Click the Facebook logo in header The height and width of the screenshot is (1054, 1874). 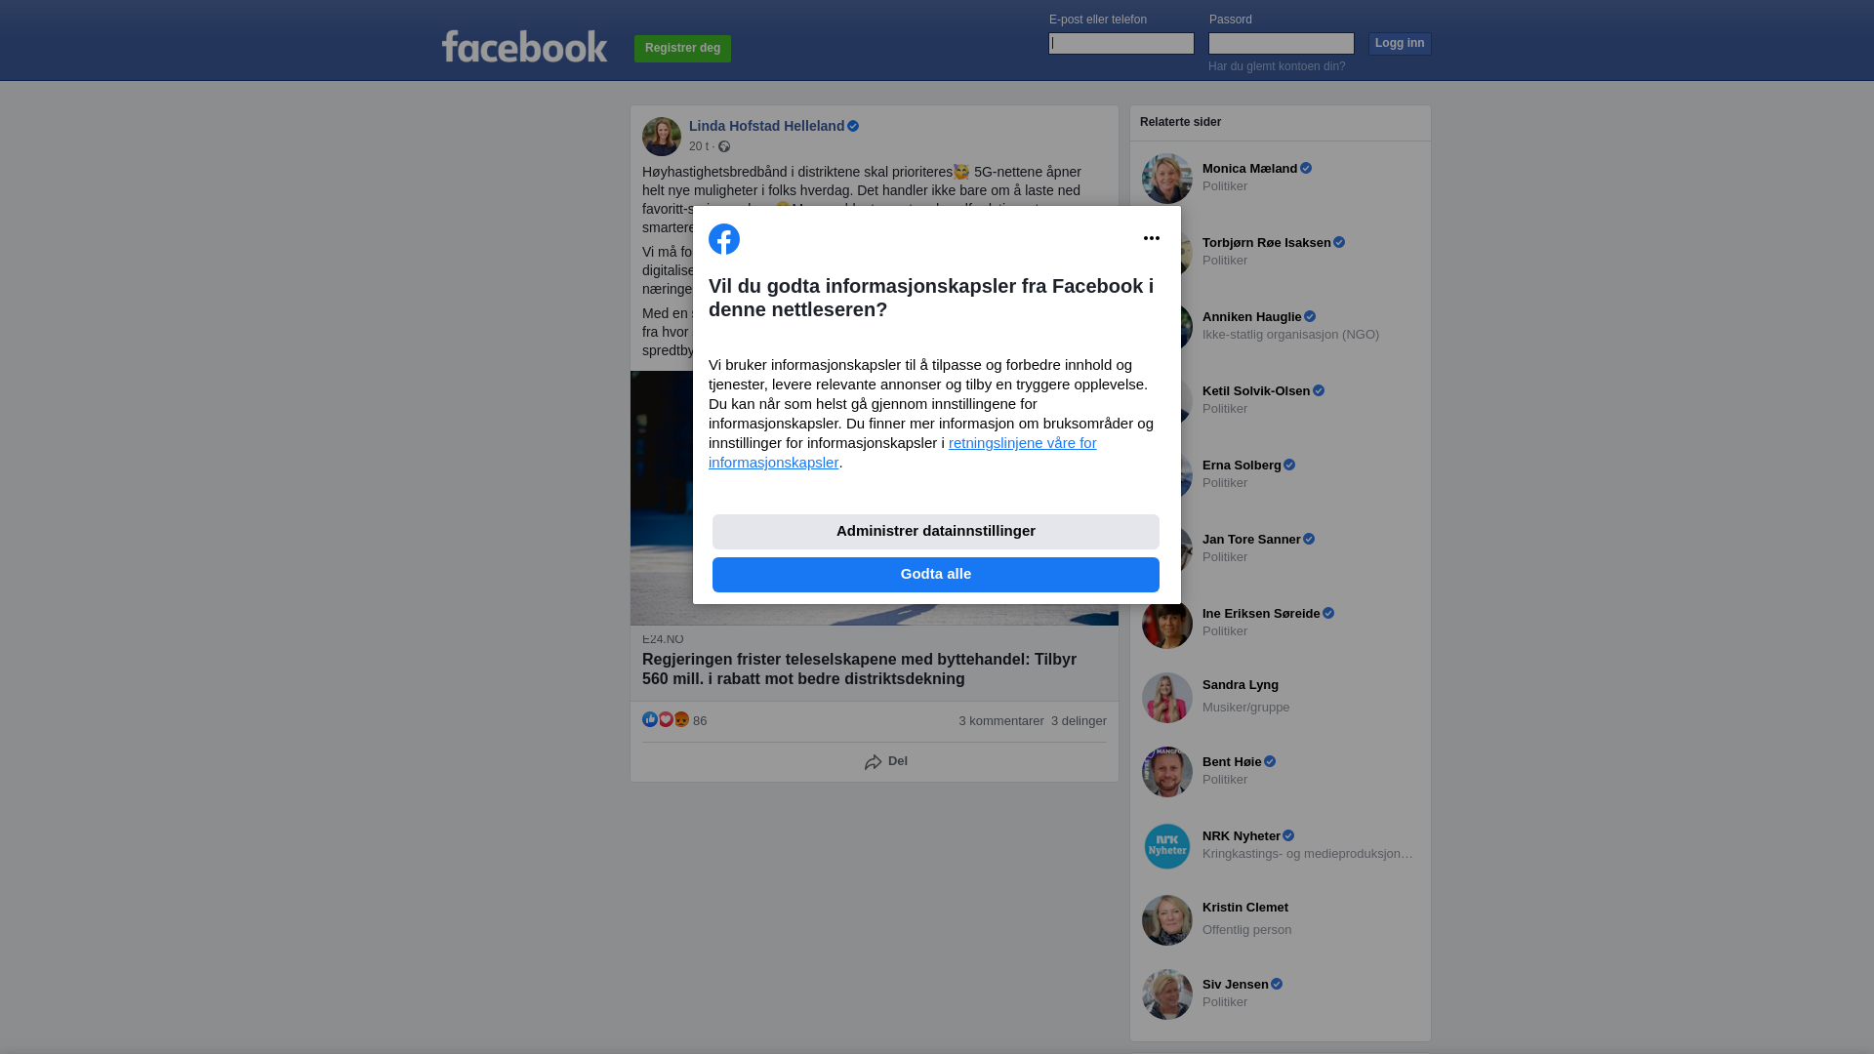524,46
